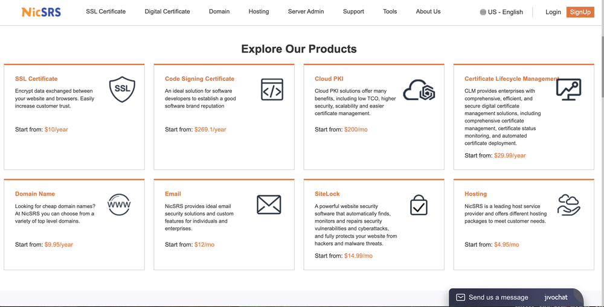604x307 pixels.
Task: Click the Email envelope icon
Action: [x=269, y=204]
